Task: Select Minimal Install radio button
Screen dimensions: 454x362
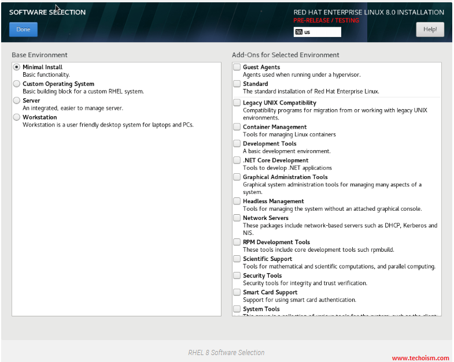Action: point(17,67)
